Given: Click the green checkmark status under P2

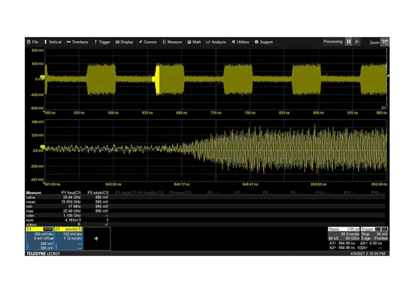Looking at the screenshot, I should click(x=107, y=224).
